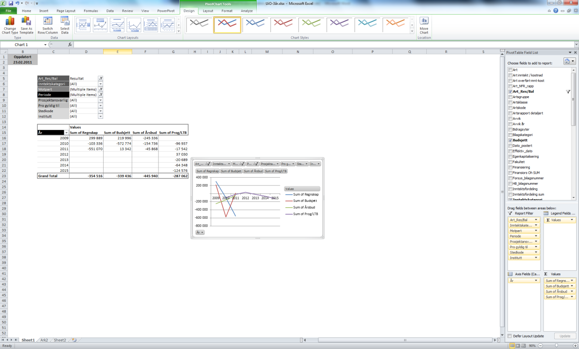Open År dropdown in Axis Fields area
Viewport: 579px width, 349px height.
coord(536,281)
